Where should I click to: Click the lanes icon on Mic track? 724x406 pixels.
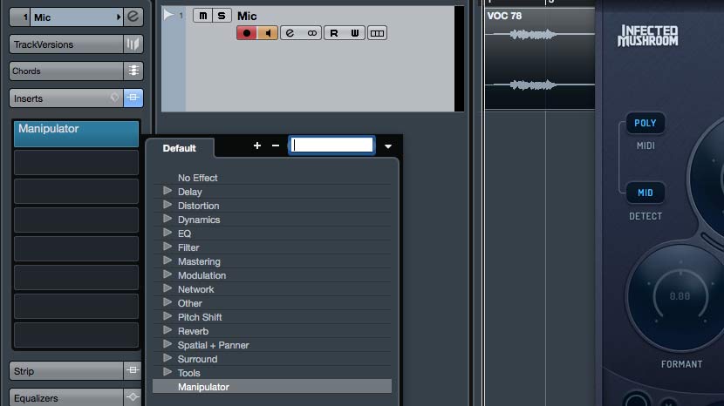coord(377,33)
